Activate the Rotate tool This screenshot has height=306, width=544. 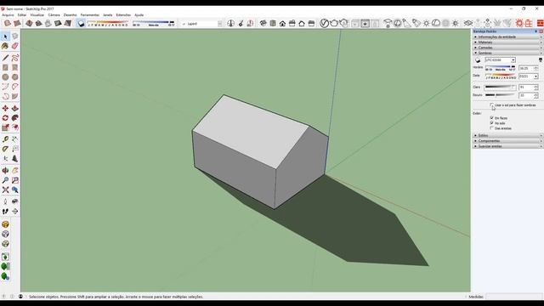[x=5, y=118]
